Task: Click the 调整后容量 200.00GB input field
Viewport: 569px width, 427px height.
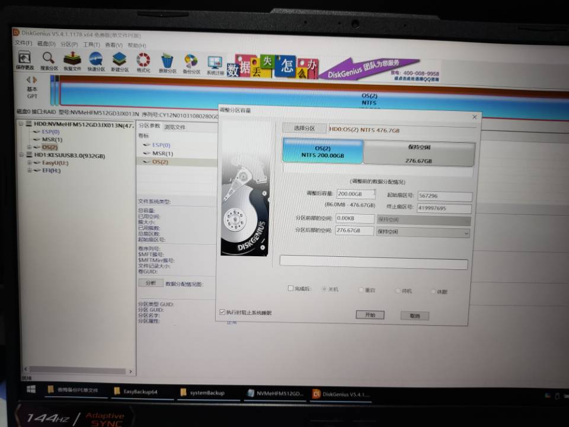Action: pyautogui.click(x=356, y=194)
